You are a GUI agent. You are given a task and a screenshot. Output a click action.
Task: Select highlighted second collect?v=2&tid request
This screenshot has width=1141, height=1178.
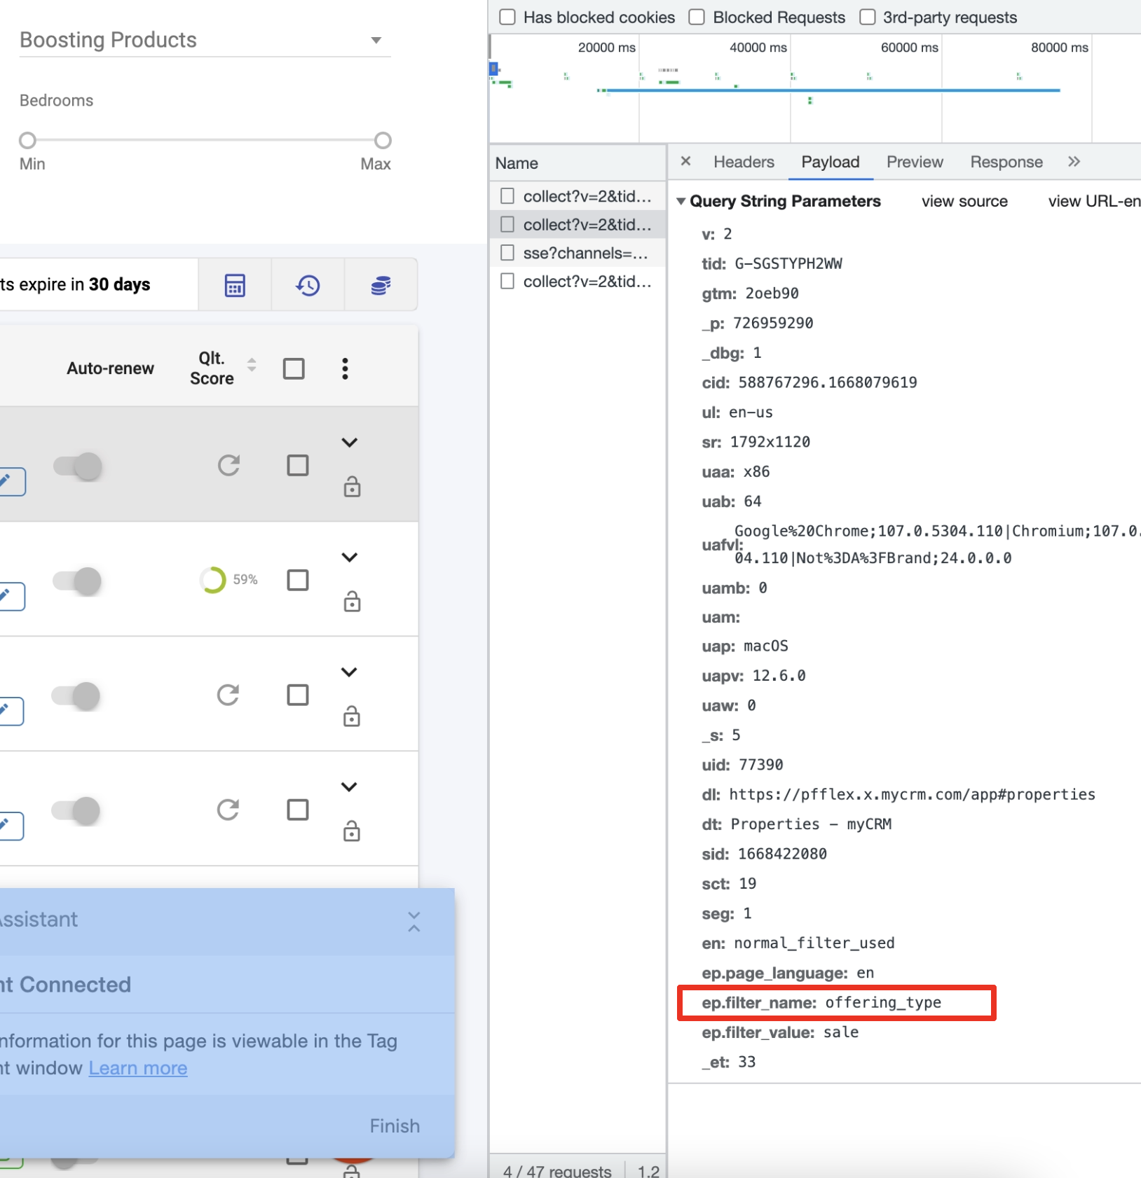pyautogui.click(x=578, y=224)
